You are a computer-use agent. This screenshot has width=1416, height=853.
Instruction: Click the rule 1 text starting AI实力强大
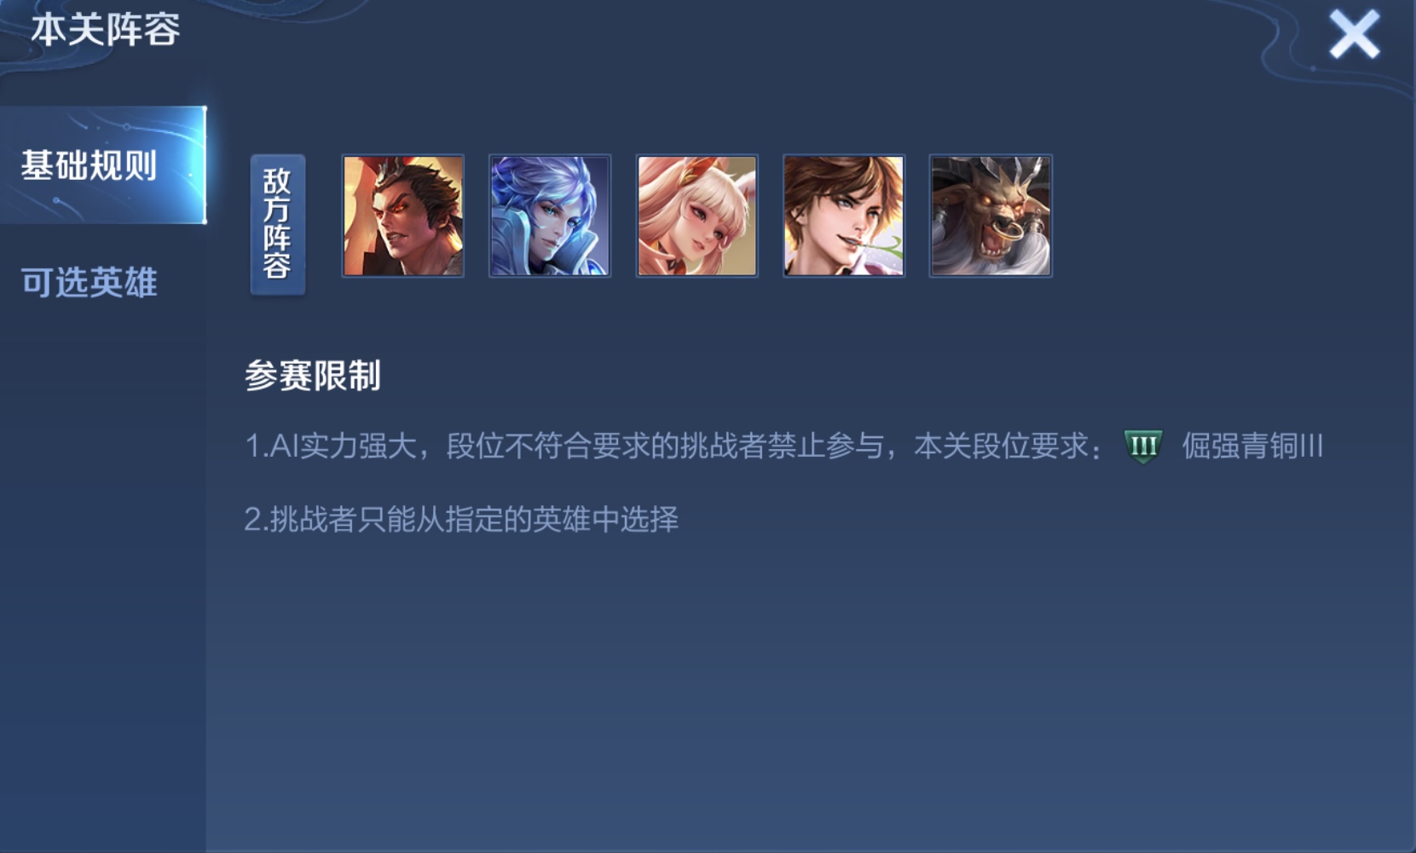[x=783, y=446]
